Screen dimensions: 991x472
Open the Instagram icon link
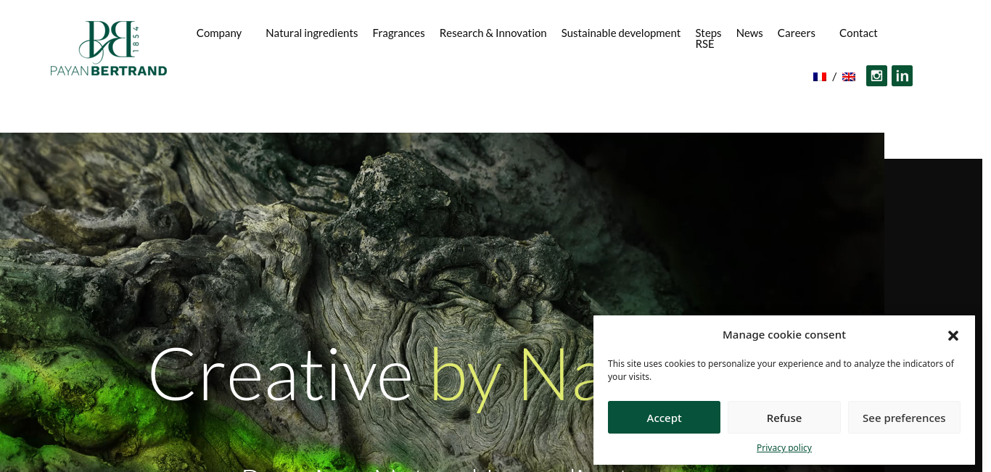tap(876, 76)
